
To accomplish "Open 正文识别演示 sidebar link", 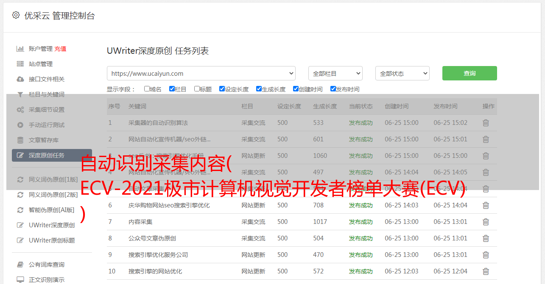I will point(47,280).
